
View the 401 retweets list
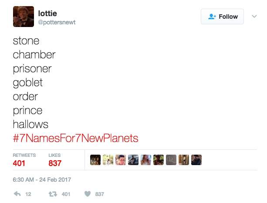tap(19, 163)
